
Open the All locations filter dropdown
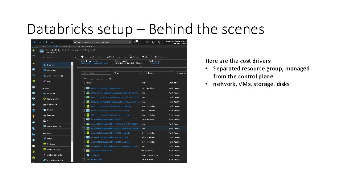[159, 73]
